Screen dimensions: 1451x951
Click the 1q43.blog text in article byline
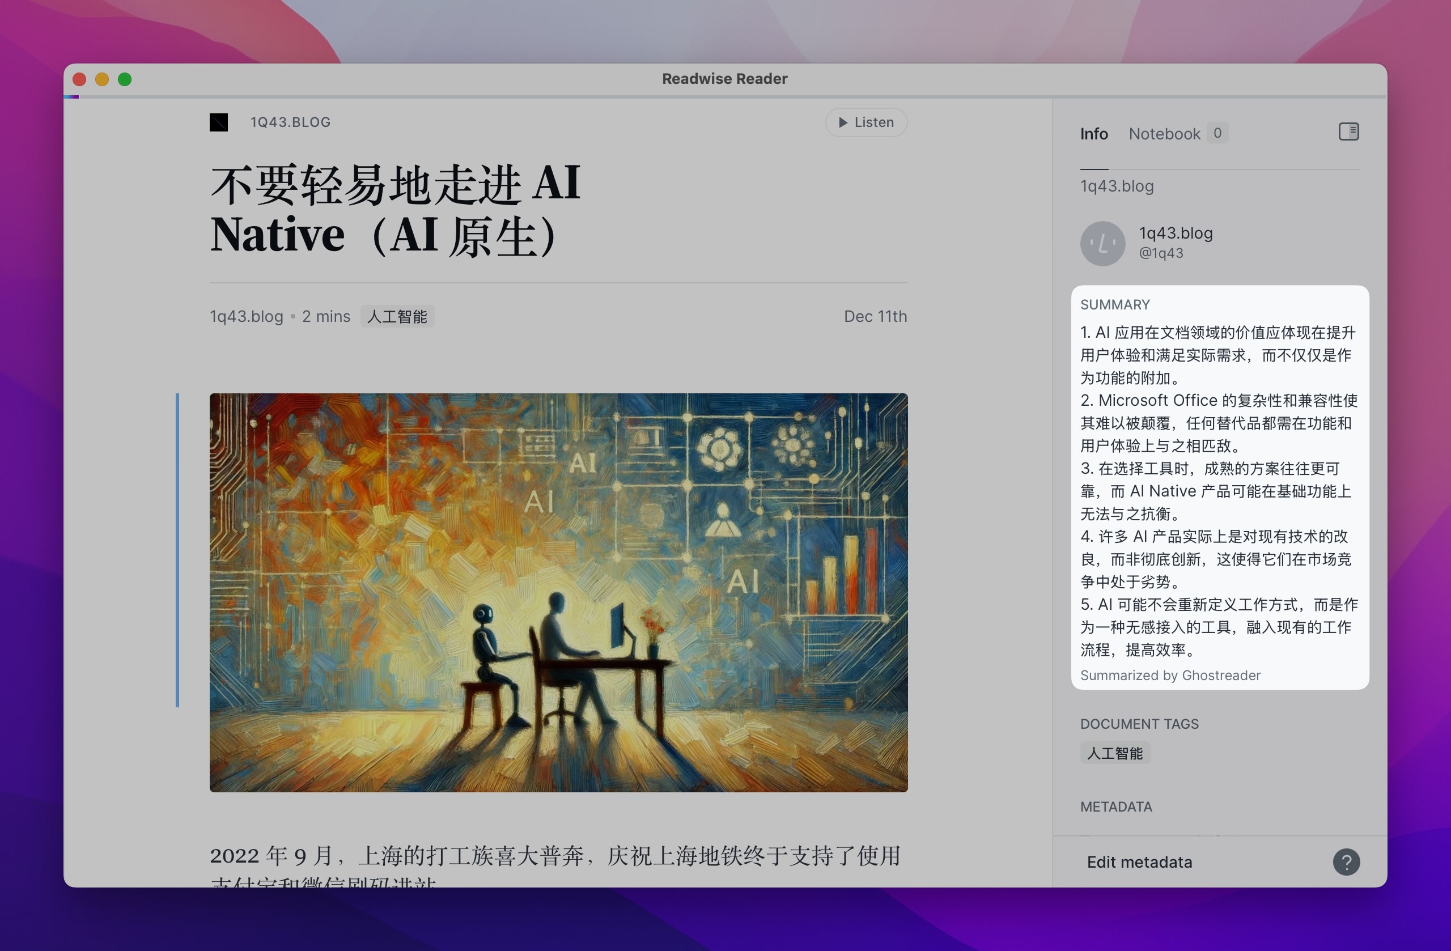point(247,316)
